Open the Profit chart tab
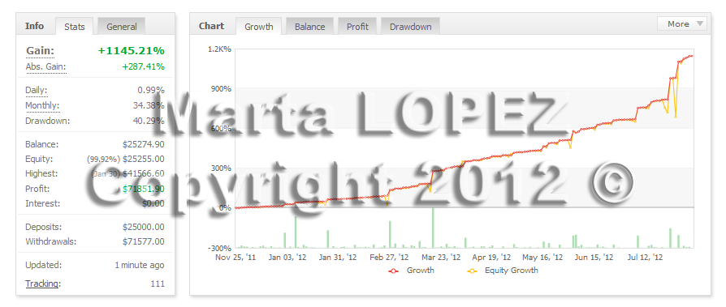Viewport: 726px width, 307px height. point(357,26)
